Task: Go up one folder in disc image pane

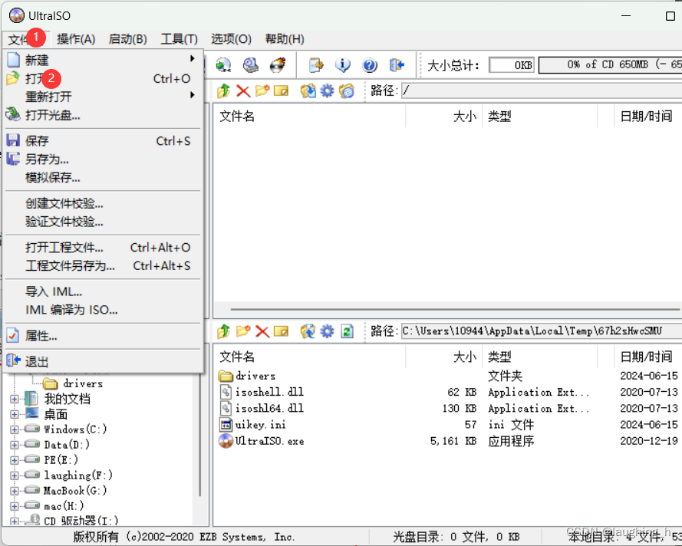Action: (x=223, y=90)
